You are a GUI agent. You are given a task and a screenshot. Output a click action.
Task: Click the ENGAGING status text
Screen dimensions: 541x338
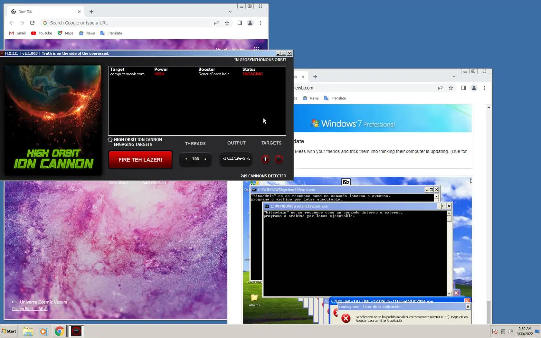click(252, 74)
